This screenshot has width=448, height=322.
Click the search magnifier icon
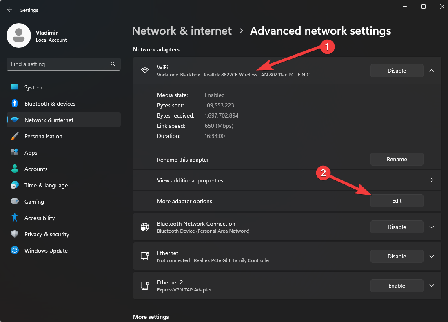coord(113,64)
